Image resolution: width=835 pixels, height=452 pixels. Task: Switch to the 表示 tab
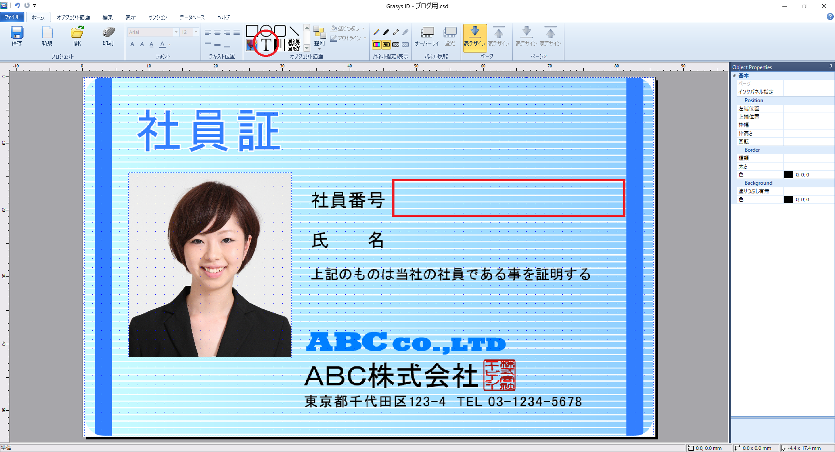[130, 17]
